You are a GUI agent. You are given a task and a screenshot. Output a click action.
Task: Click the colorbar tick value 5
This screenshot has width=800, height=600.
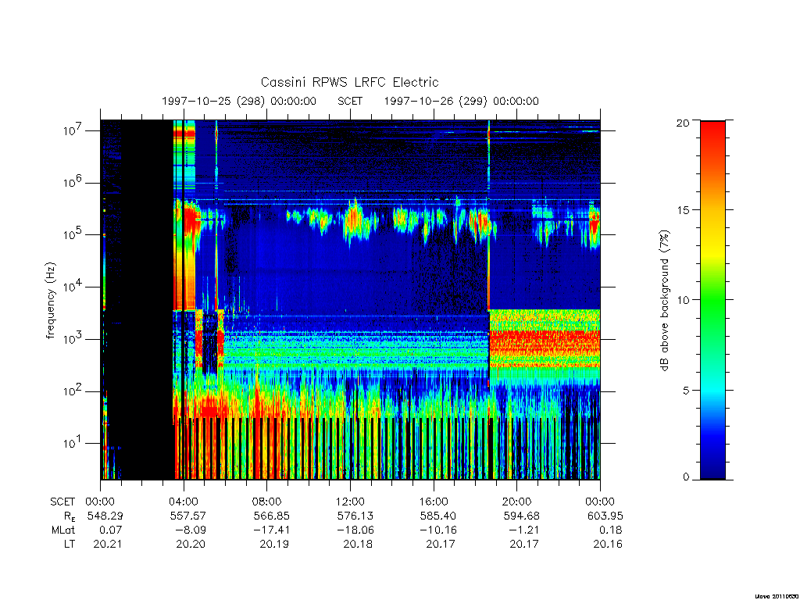pos(686,391)
